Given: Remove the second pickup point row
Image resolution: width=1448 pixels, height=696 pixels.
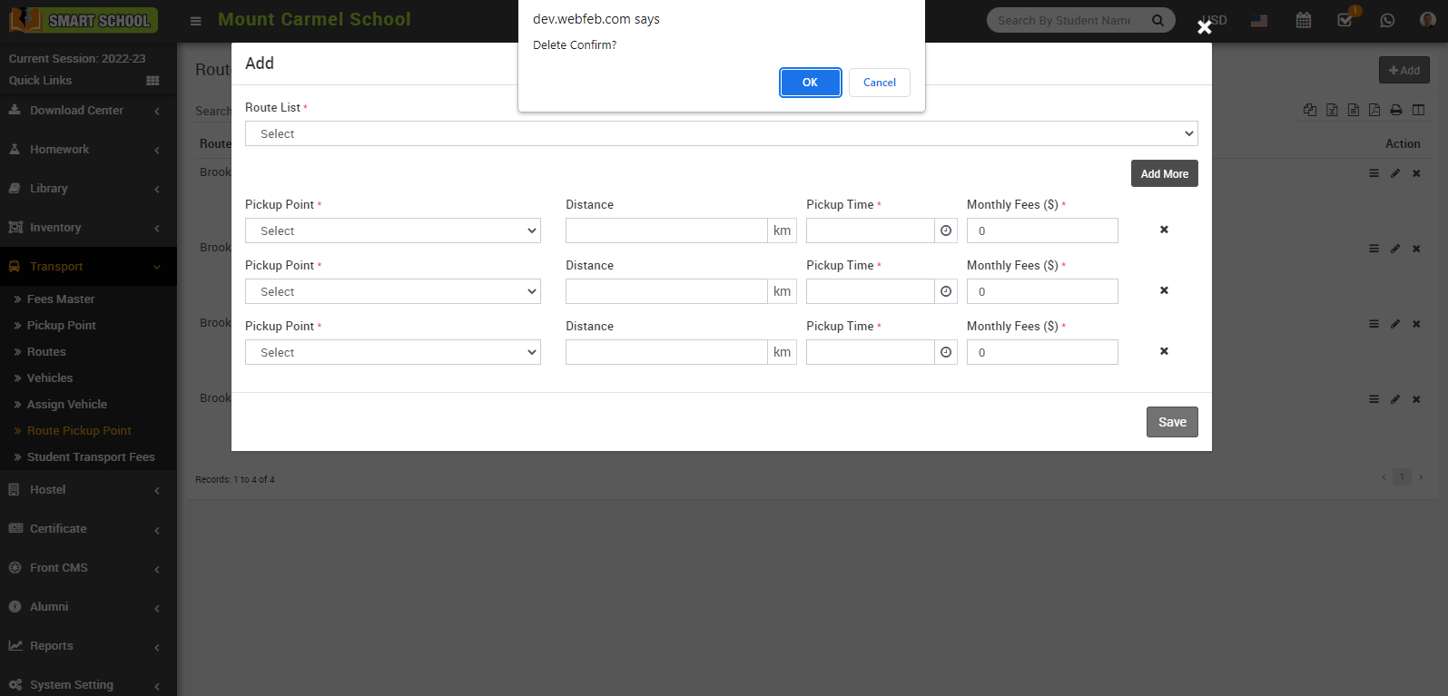Looking at the screenshot, I should [x=1164, y=290].
